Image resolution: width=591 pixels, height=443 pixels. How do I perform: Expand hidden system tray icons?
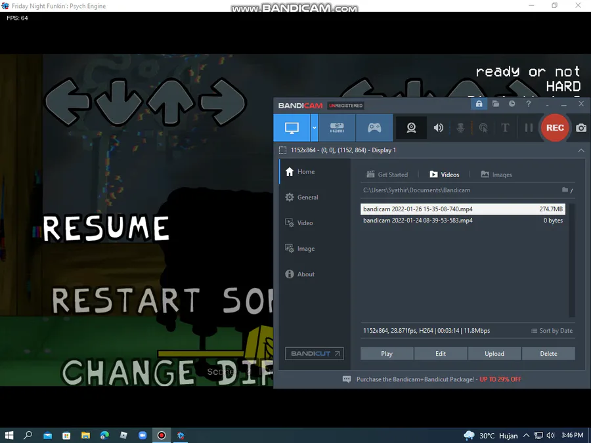click(x=526, y=436)
